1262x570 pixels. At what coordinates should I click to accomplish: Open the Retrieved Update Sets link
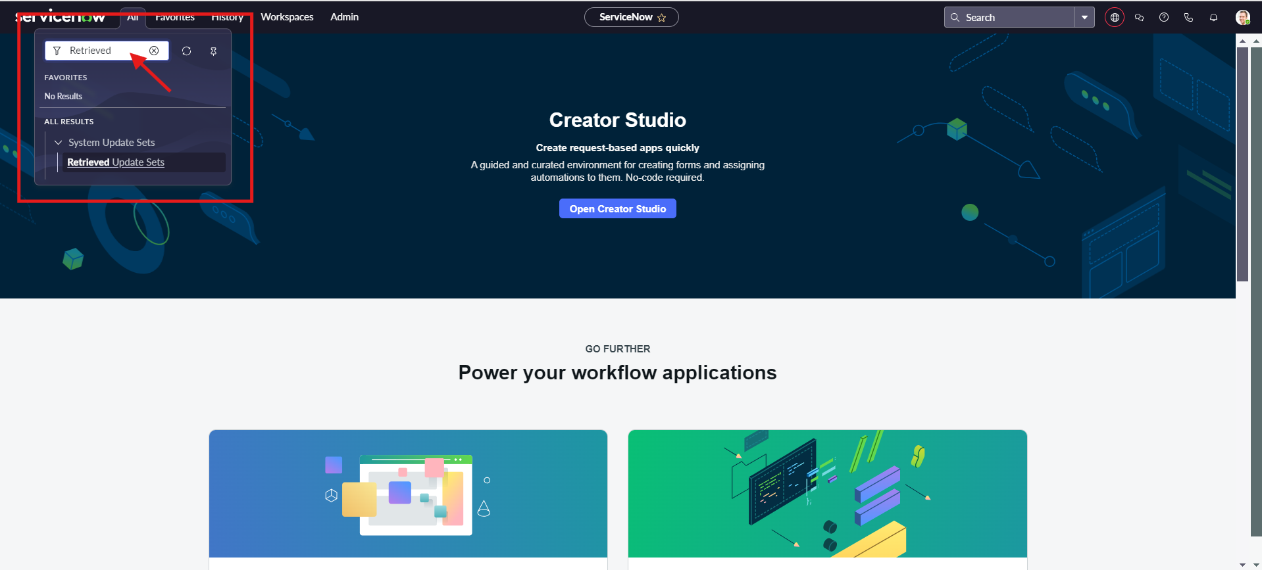click(116, 162)
